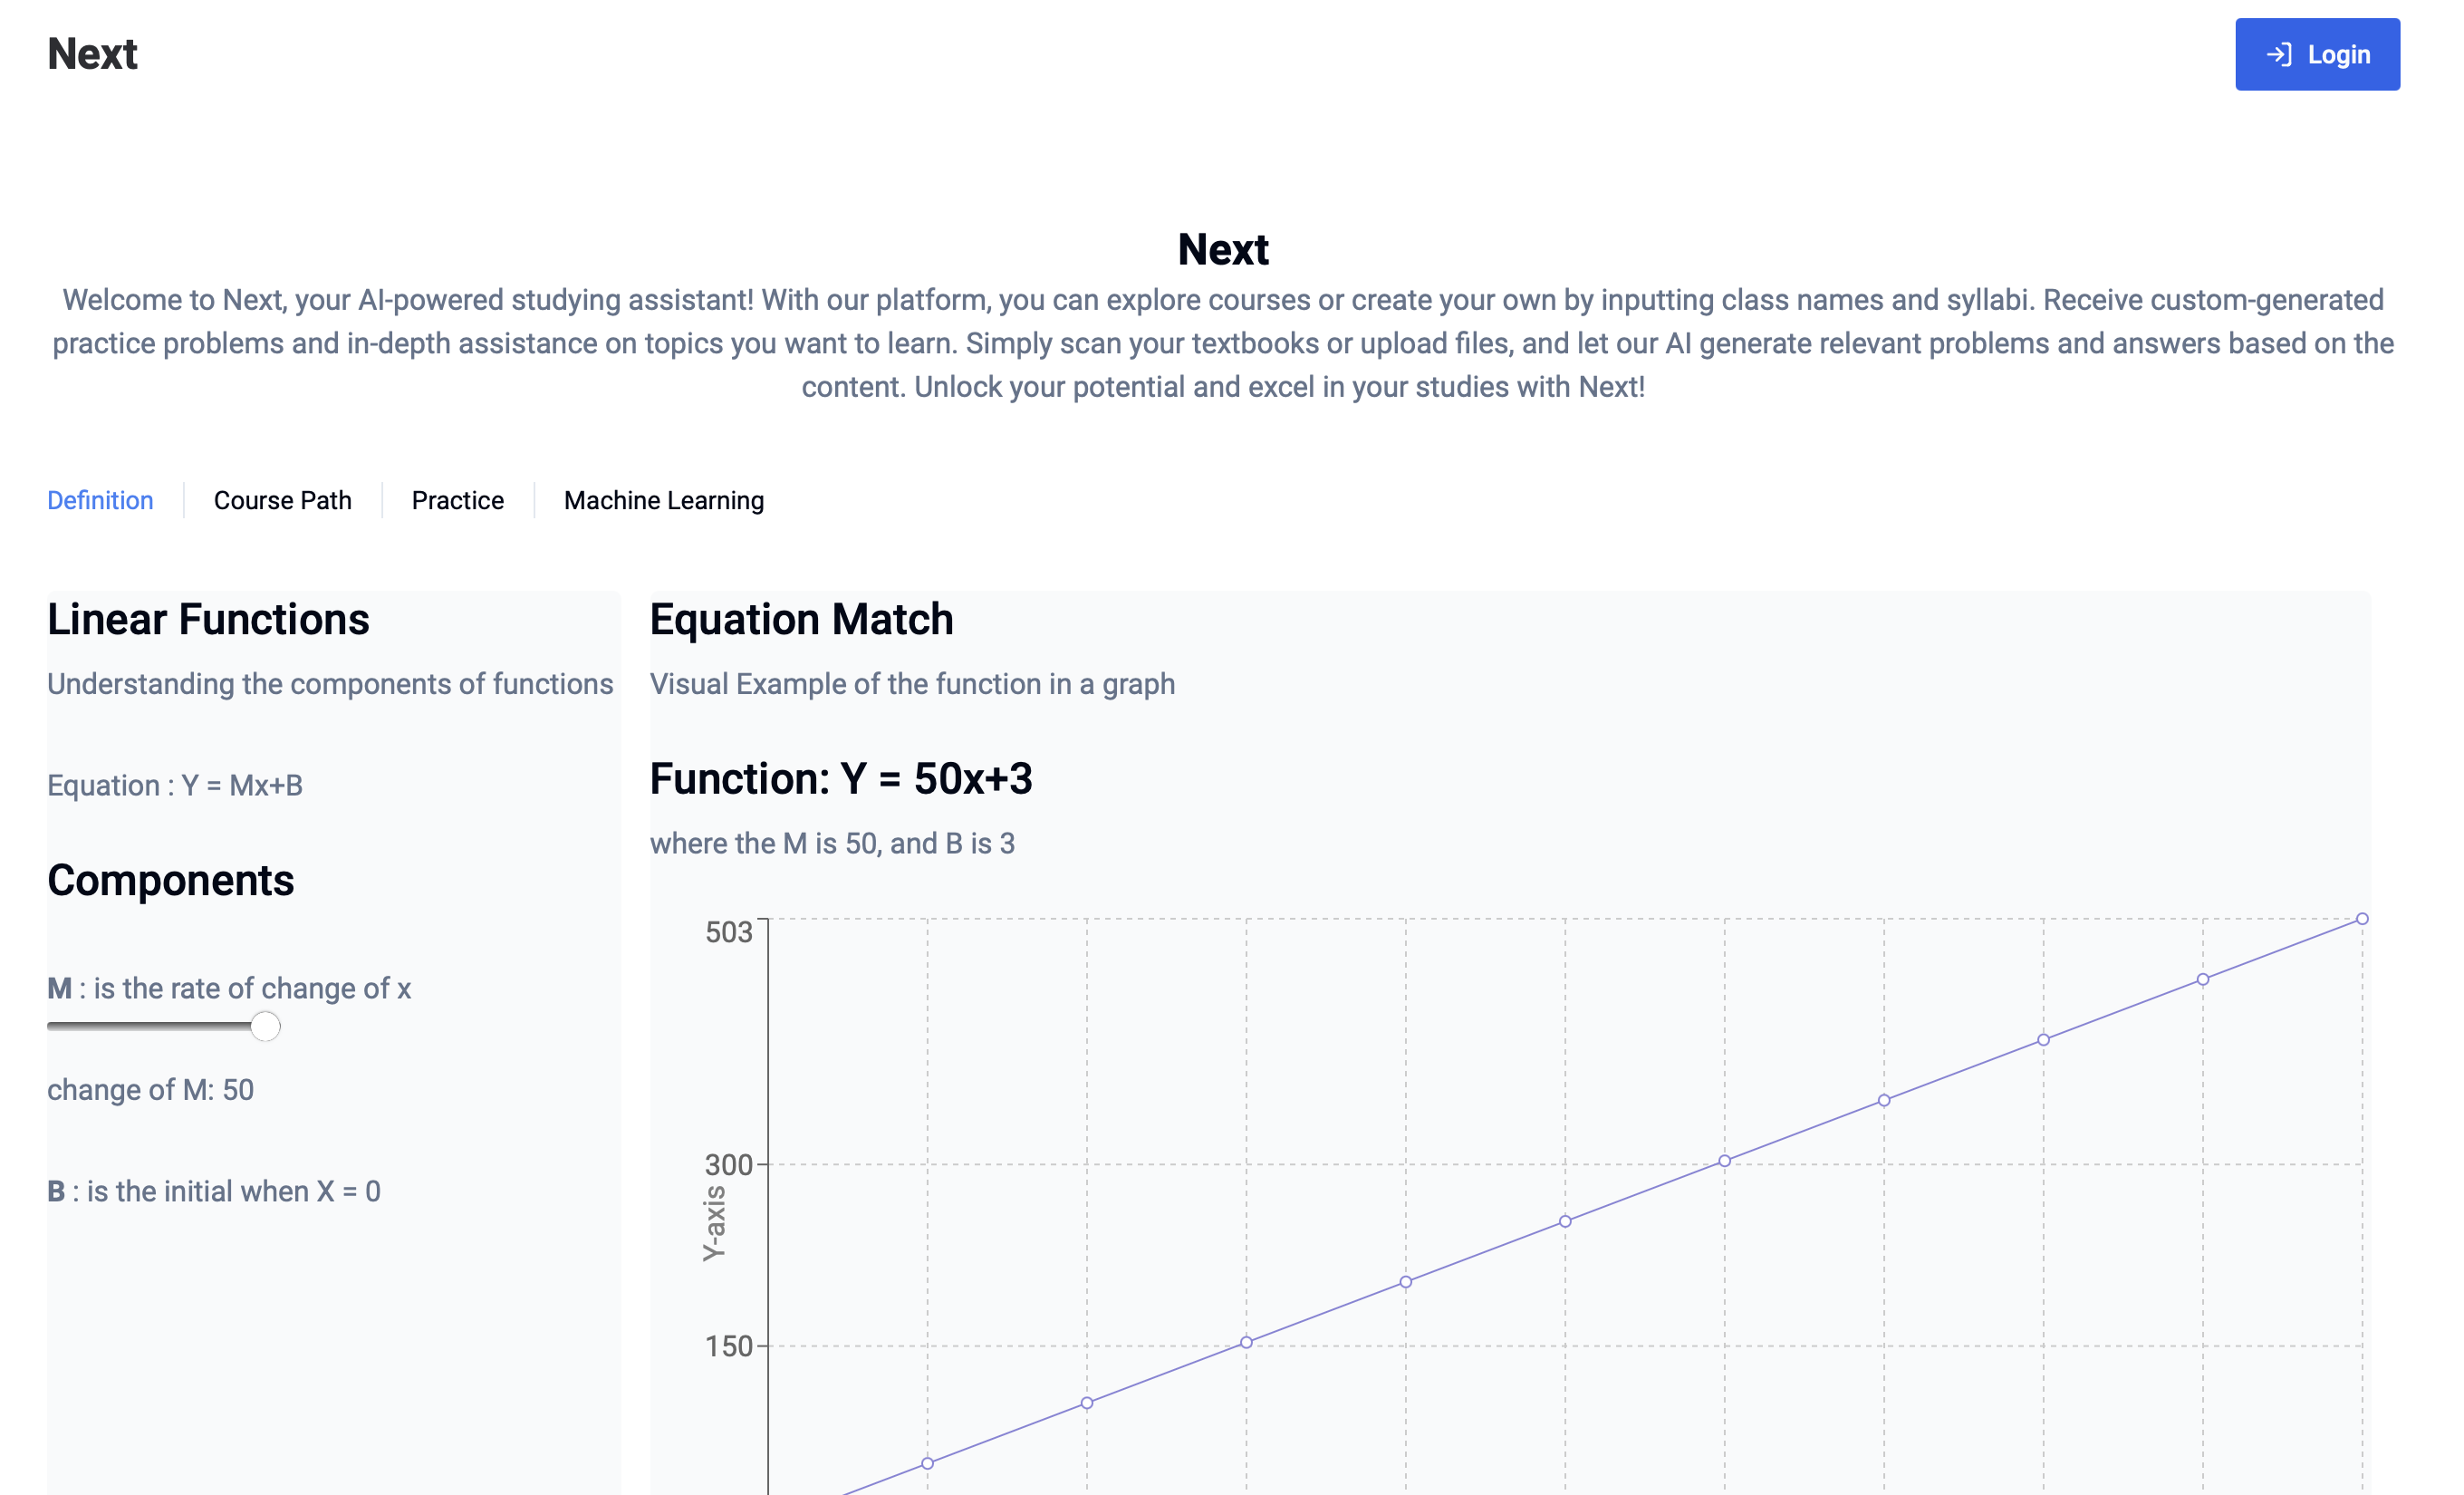Select the Practice tab
The height and width of the screenshot is (1495, 2464).
point(458,500)
